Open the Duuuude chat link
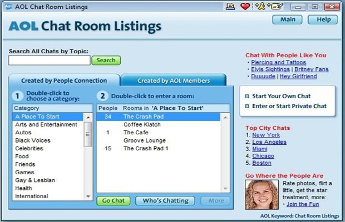 click(263, 77)
